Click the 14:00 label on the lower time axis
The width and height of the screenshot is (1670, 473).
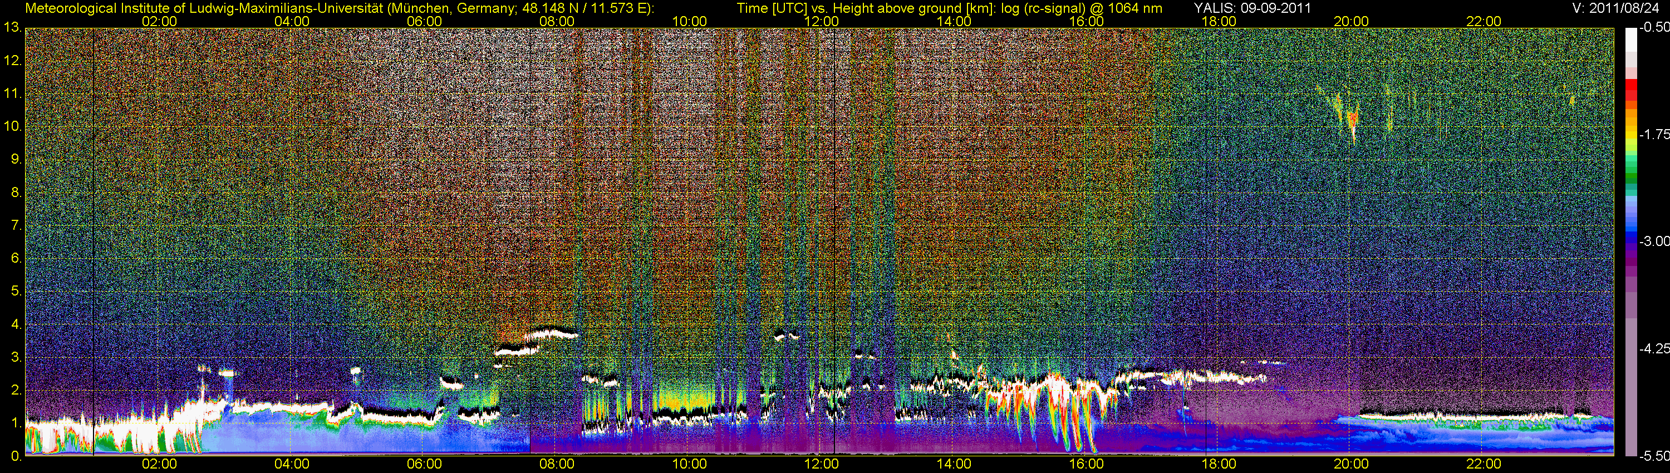pyautogui.click(x=954, y=464)
